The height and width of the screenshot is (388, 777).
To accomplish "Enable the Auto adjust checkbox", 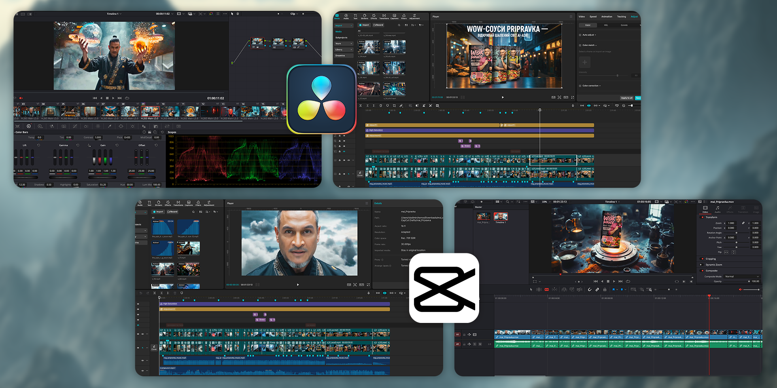I will pos(580,35).
